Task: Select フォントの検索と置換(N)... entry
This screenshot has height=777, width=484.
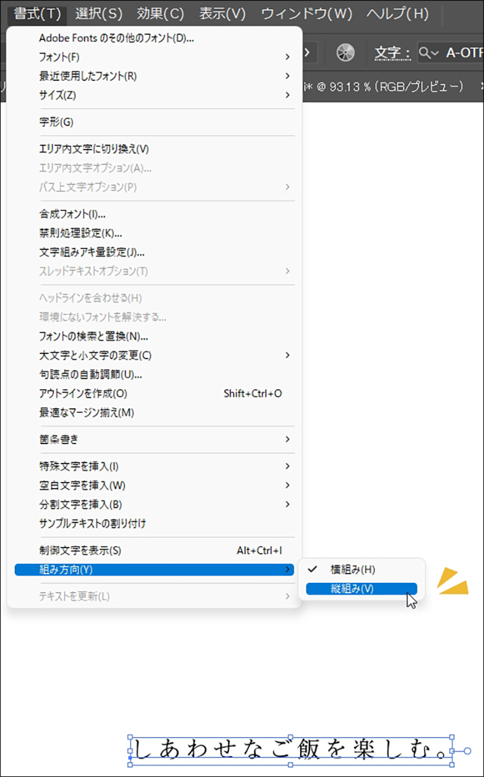Action: [x=94, y=337]
